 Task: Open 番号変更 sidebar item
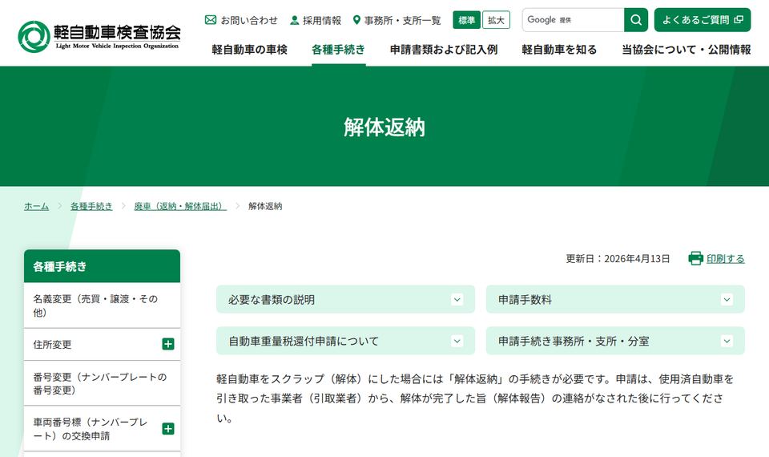tap(102, 383)
